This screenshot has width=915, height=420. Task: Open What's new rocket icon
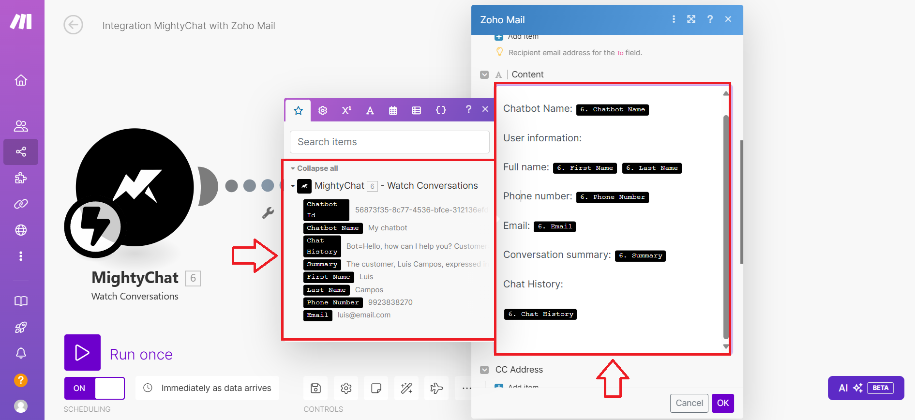click(x=21, y=328)
